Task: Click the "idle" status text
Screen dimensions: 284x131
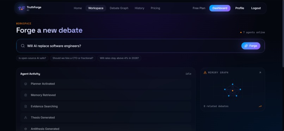Action: pos(189,74)
